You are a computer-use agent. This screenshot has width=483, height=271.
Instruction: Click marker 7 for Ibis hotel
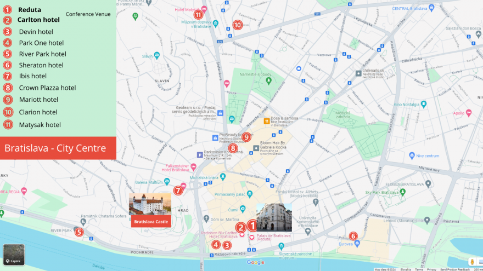coord(178,191)
